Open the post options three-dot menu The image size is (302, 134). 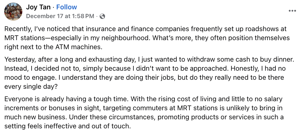[292, 10]
